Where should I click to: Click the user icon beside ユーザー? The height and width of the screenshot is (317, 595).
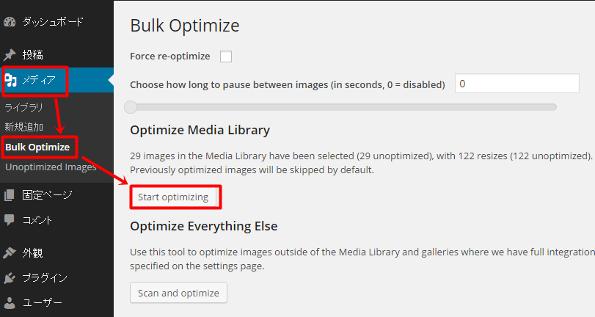[x=10, y=302]
